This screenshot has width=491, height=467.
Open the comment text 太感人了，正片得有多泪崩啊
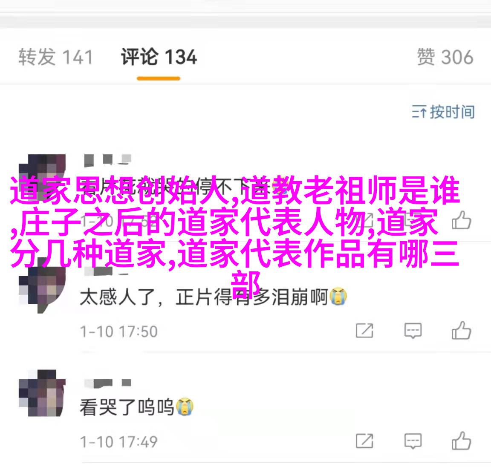213,297
